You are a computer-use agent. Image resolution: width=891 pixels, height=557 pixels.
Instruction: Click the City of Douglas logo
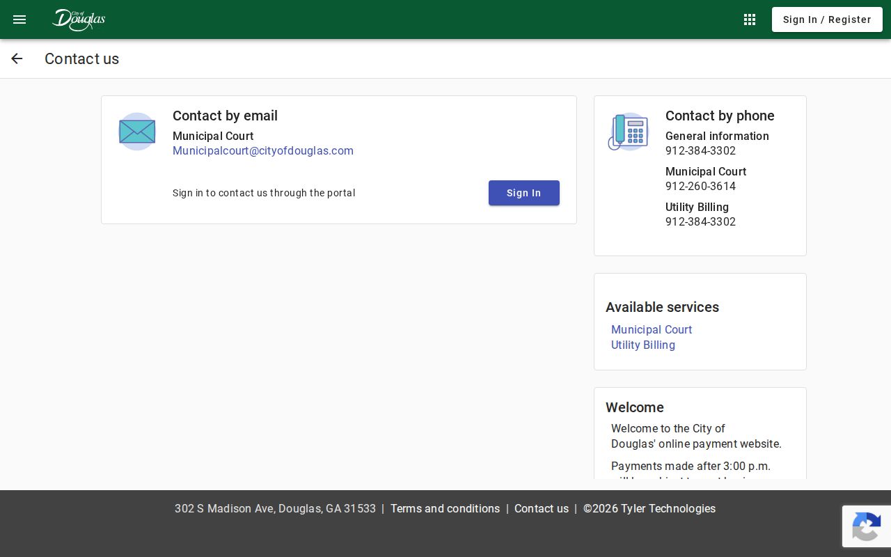click(79, 19)
